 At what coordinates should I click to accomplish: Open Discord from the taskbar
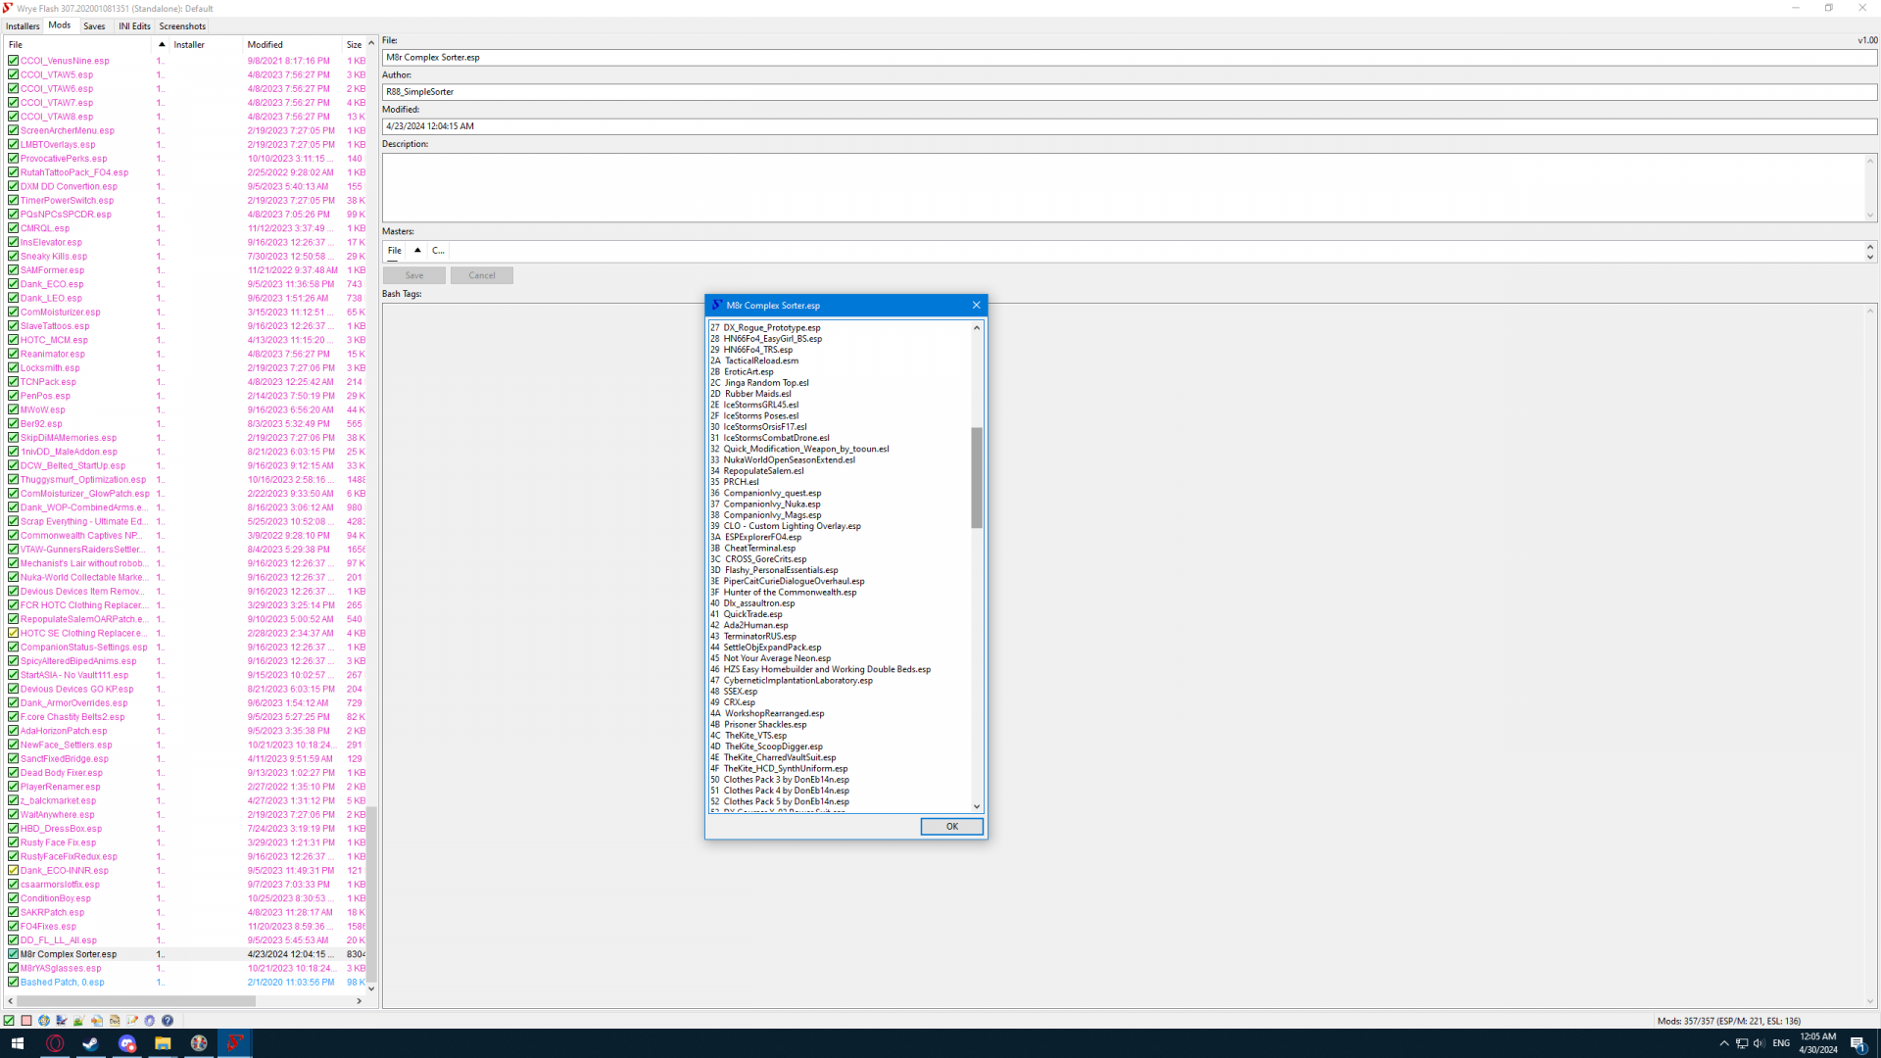[126, 1043]
